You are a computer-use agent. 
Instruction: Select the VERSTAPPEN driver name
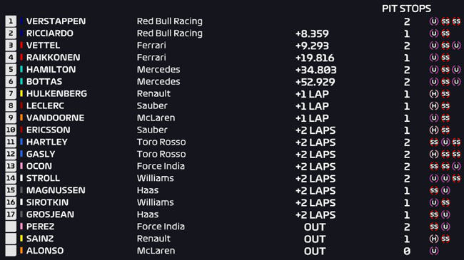[56, 21]
